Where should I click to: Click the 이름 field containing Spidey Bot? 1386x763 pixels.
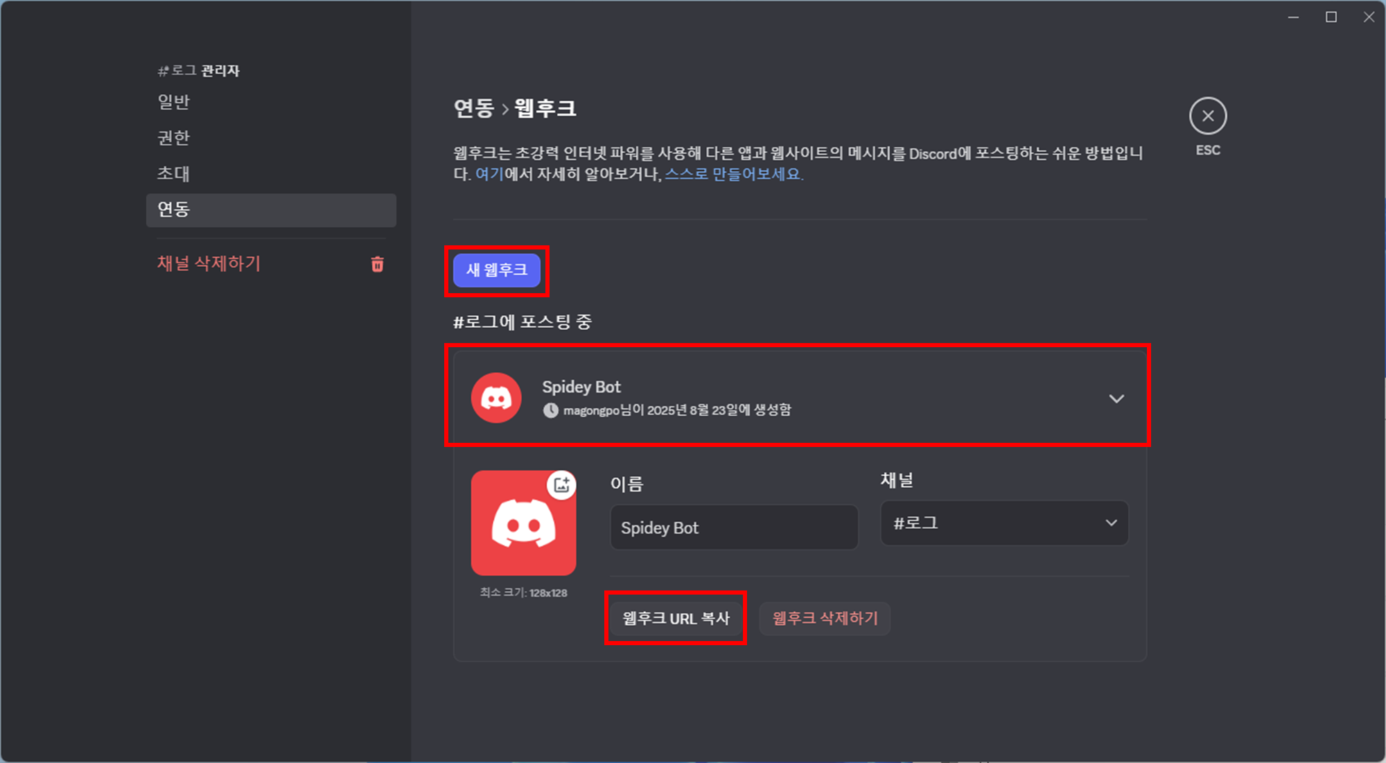tap(734, 527)
